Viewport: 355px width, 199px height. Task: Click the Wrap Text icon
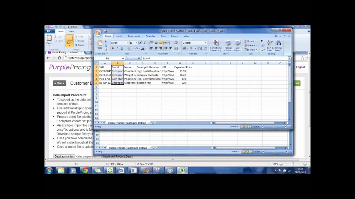click(x=176, y=43)
